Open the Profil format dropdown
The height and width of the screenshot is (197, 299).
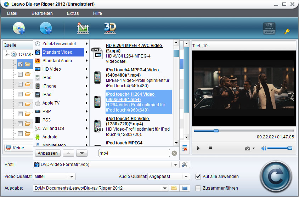click(175, 164)
